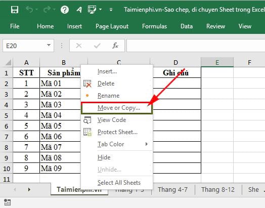Click the Delete sheet icon in the context menu
This screenshot has height=208, width=265.
coord(87,84)
